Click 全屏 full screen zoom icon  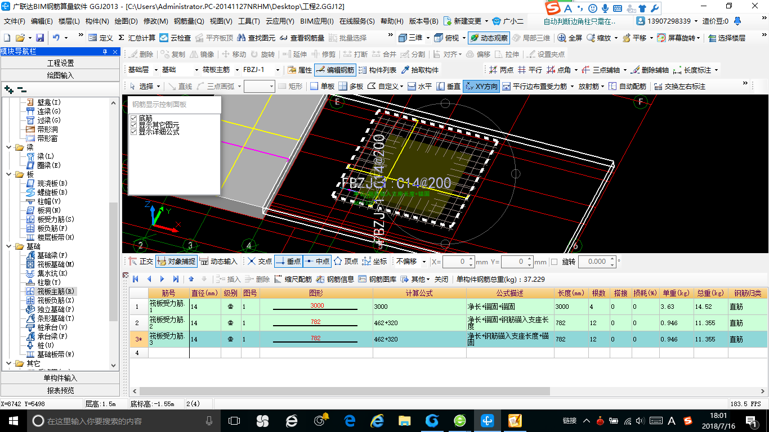(x=570, y=38)
